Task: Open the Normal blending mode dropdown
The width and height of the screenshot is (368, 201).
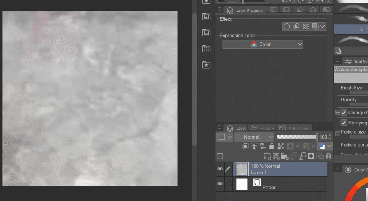Action: click(x=254, y=137)
